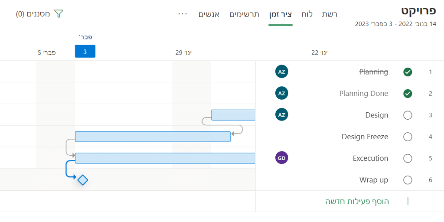
Task: Click the Wrap up milestone diamond
Action: [x=83, y=180]
